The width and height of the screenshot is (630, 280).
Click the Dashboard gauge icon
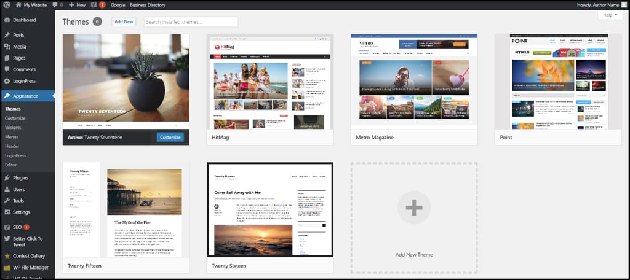click(x=7, y=20)
